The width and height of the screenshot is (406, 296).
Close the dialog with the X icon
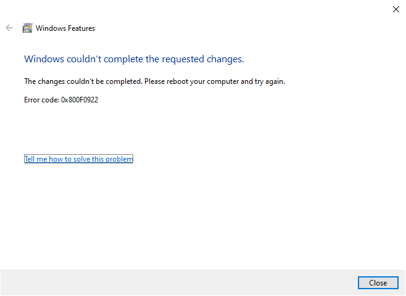[x=396, y=9]
